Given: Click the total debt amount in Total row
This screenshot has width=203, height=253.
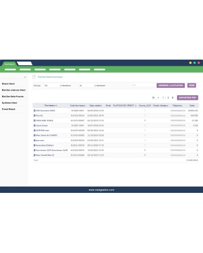Looking at the screenshot, I should click(192, 160).
